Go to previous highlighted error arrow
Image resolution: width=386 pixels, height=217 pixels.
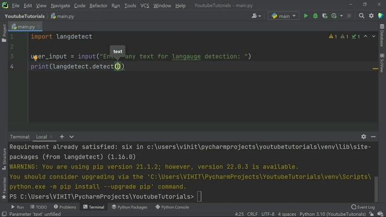click(x=365, y=36)
